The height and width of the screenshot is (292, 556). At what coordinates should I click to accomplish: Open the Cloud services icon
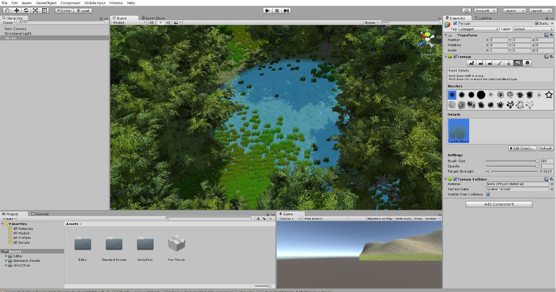tap(466, 10)
